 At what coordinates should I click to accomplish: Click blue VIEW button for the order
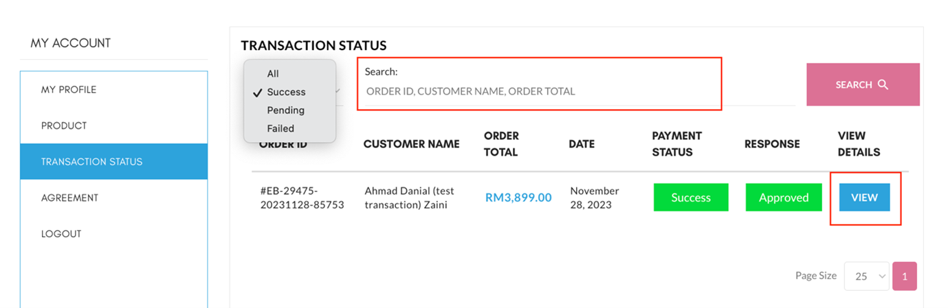click(864, 198)
